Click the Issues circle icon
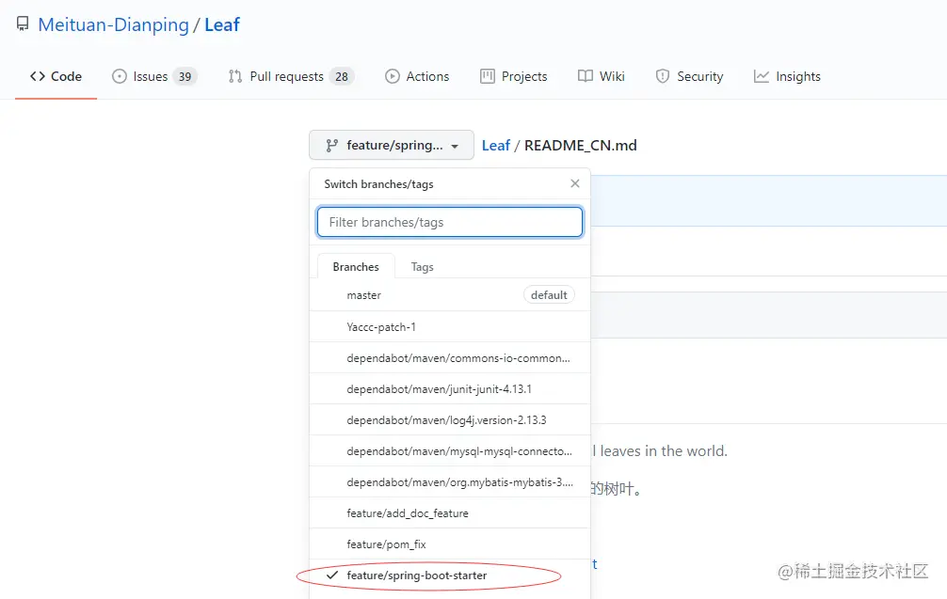 click(120, 76)
